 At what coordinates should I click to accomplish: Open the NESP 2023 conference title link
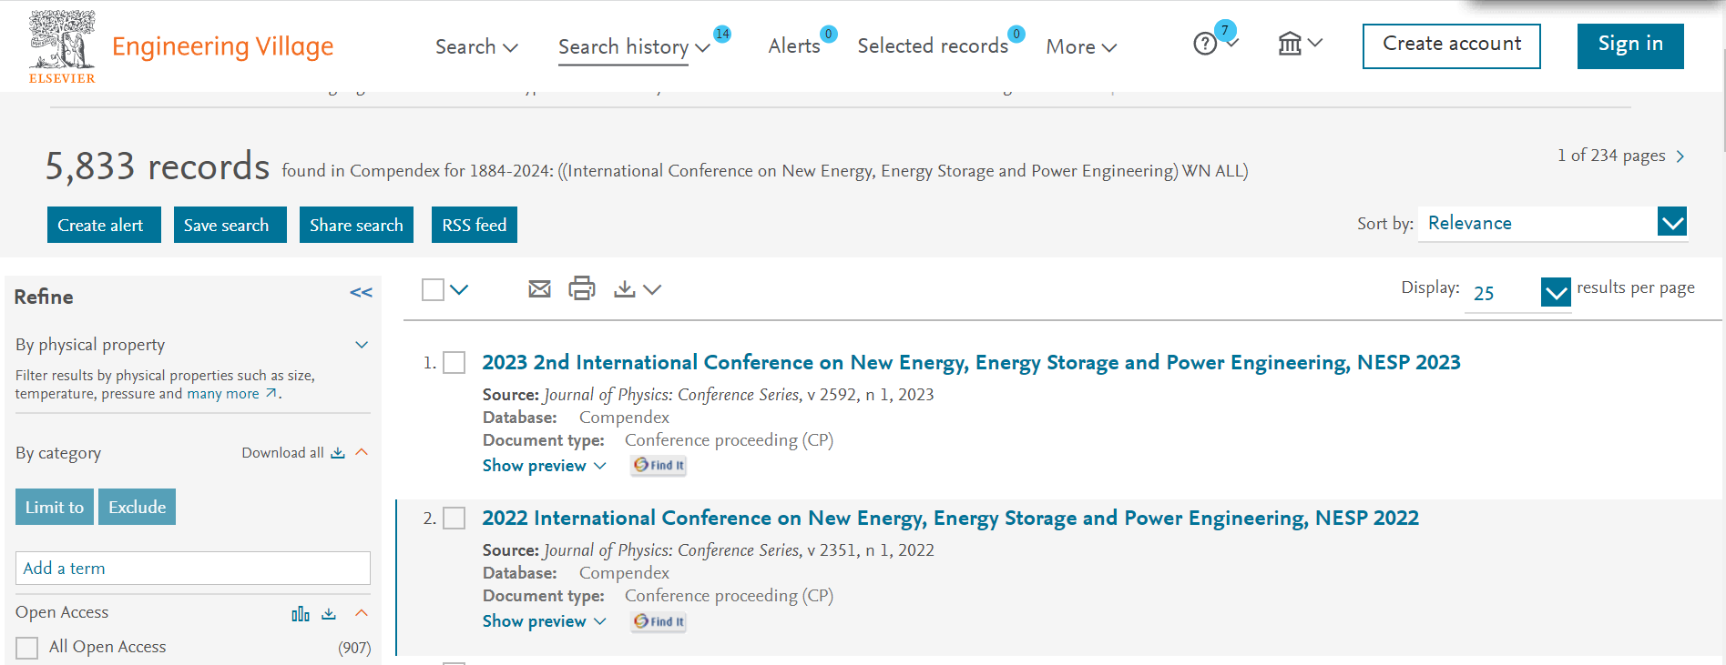(x=971, y=362)
